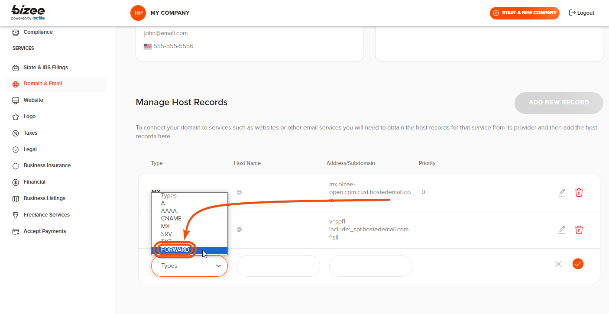Image resolution: width=609 pixels, height=314 pixels.
Task: Cancel new record with X icon
Action: [558, 264]
